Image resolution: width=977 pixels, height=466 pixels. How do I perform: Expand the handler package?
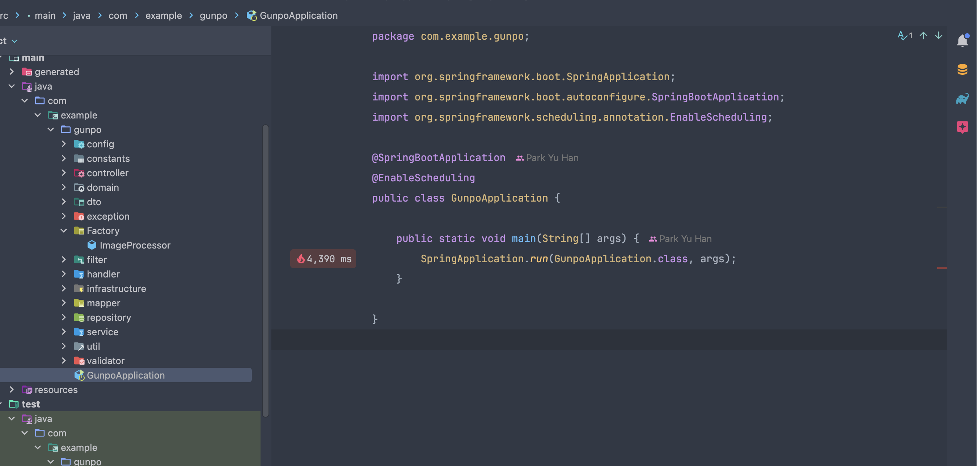point(64,274)
